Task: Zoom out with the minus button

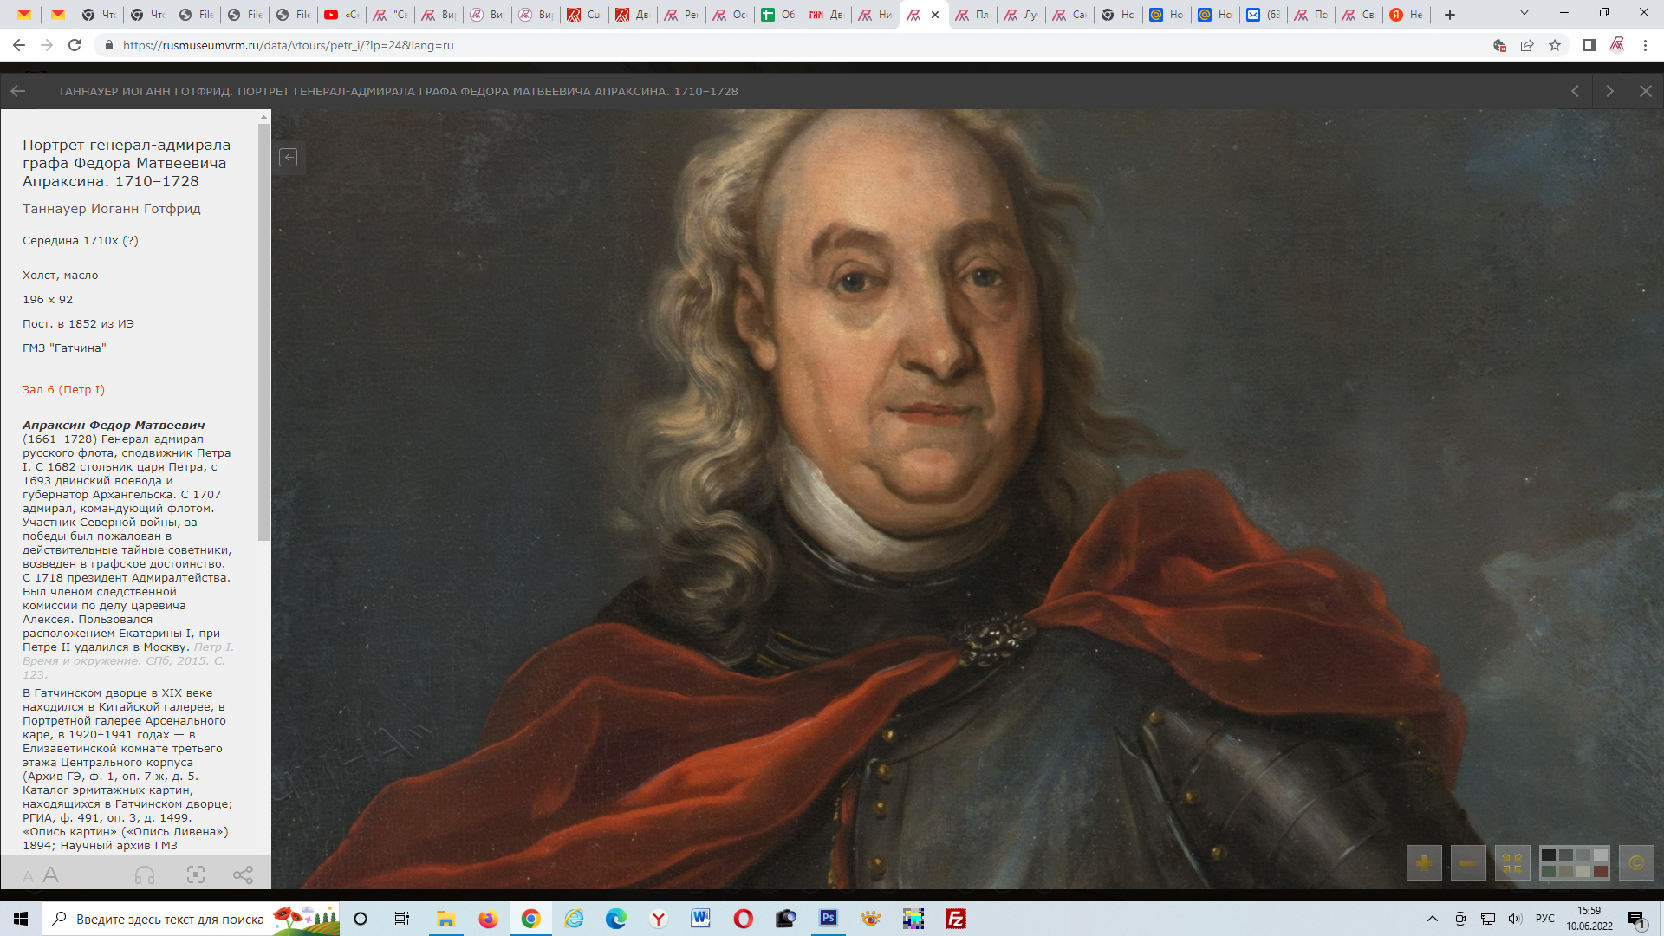Action: coord(1468,863)
